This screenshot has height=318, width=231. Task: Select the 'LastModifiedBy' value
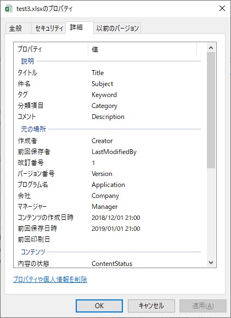[114, 152]
